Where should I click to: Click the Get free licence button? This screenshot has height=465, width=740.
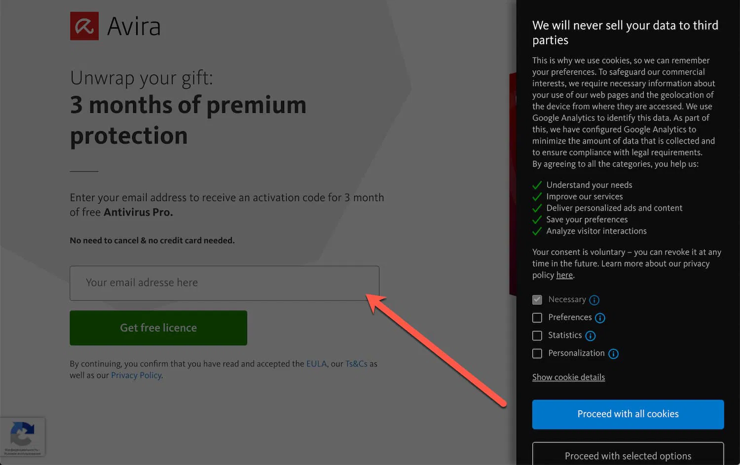158,328
